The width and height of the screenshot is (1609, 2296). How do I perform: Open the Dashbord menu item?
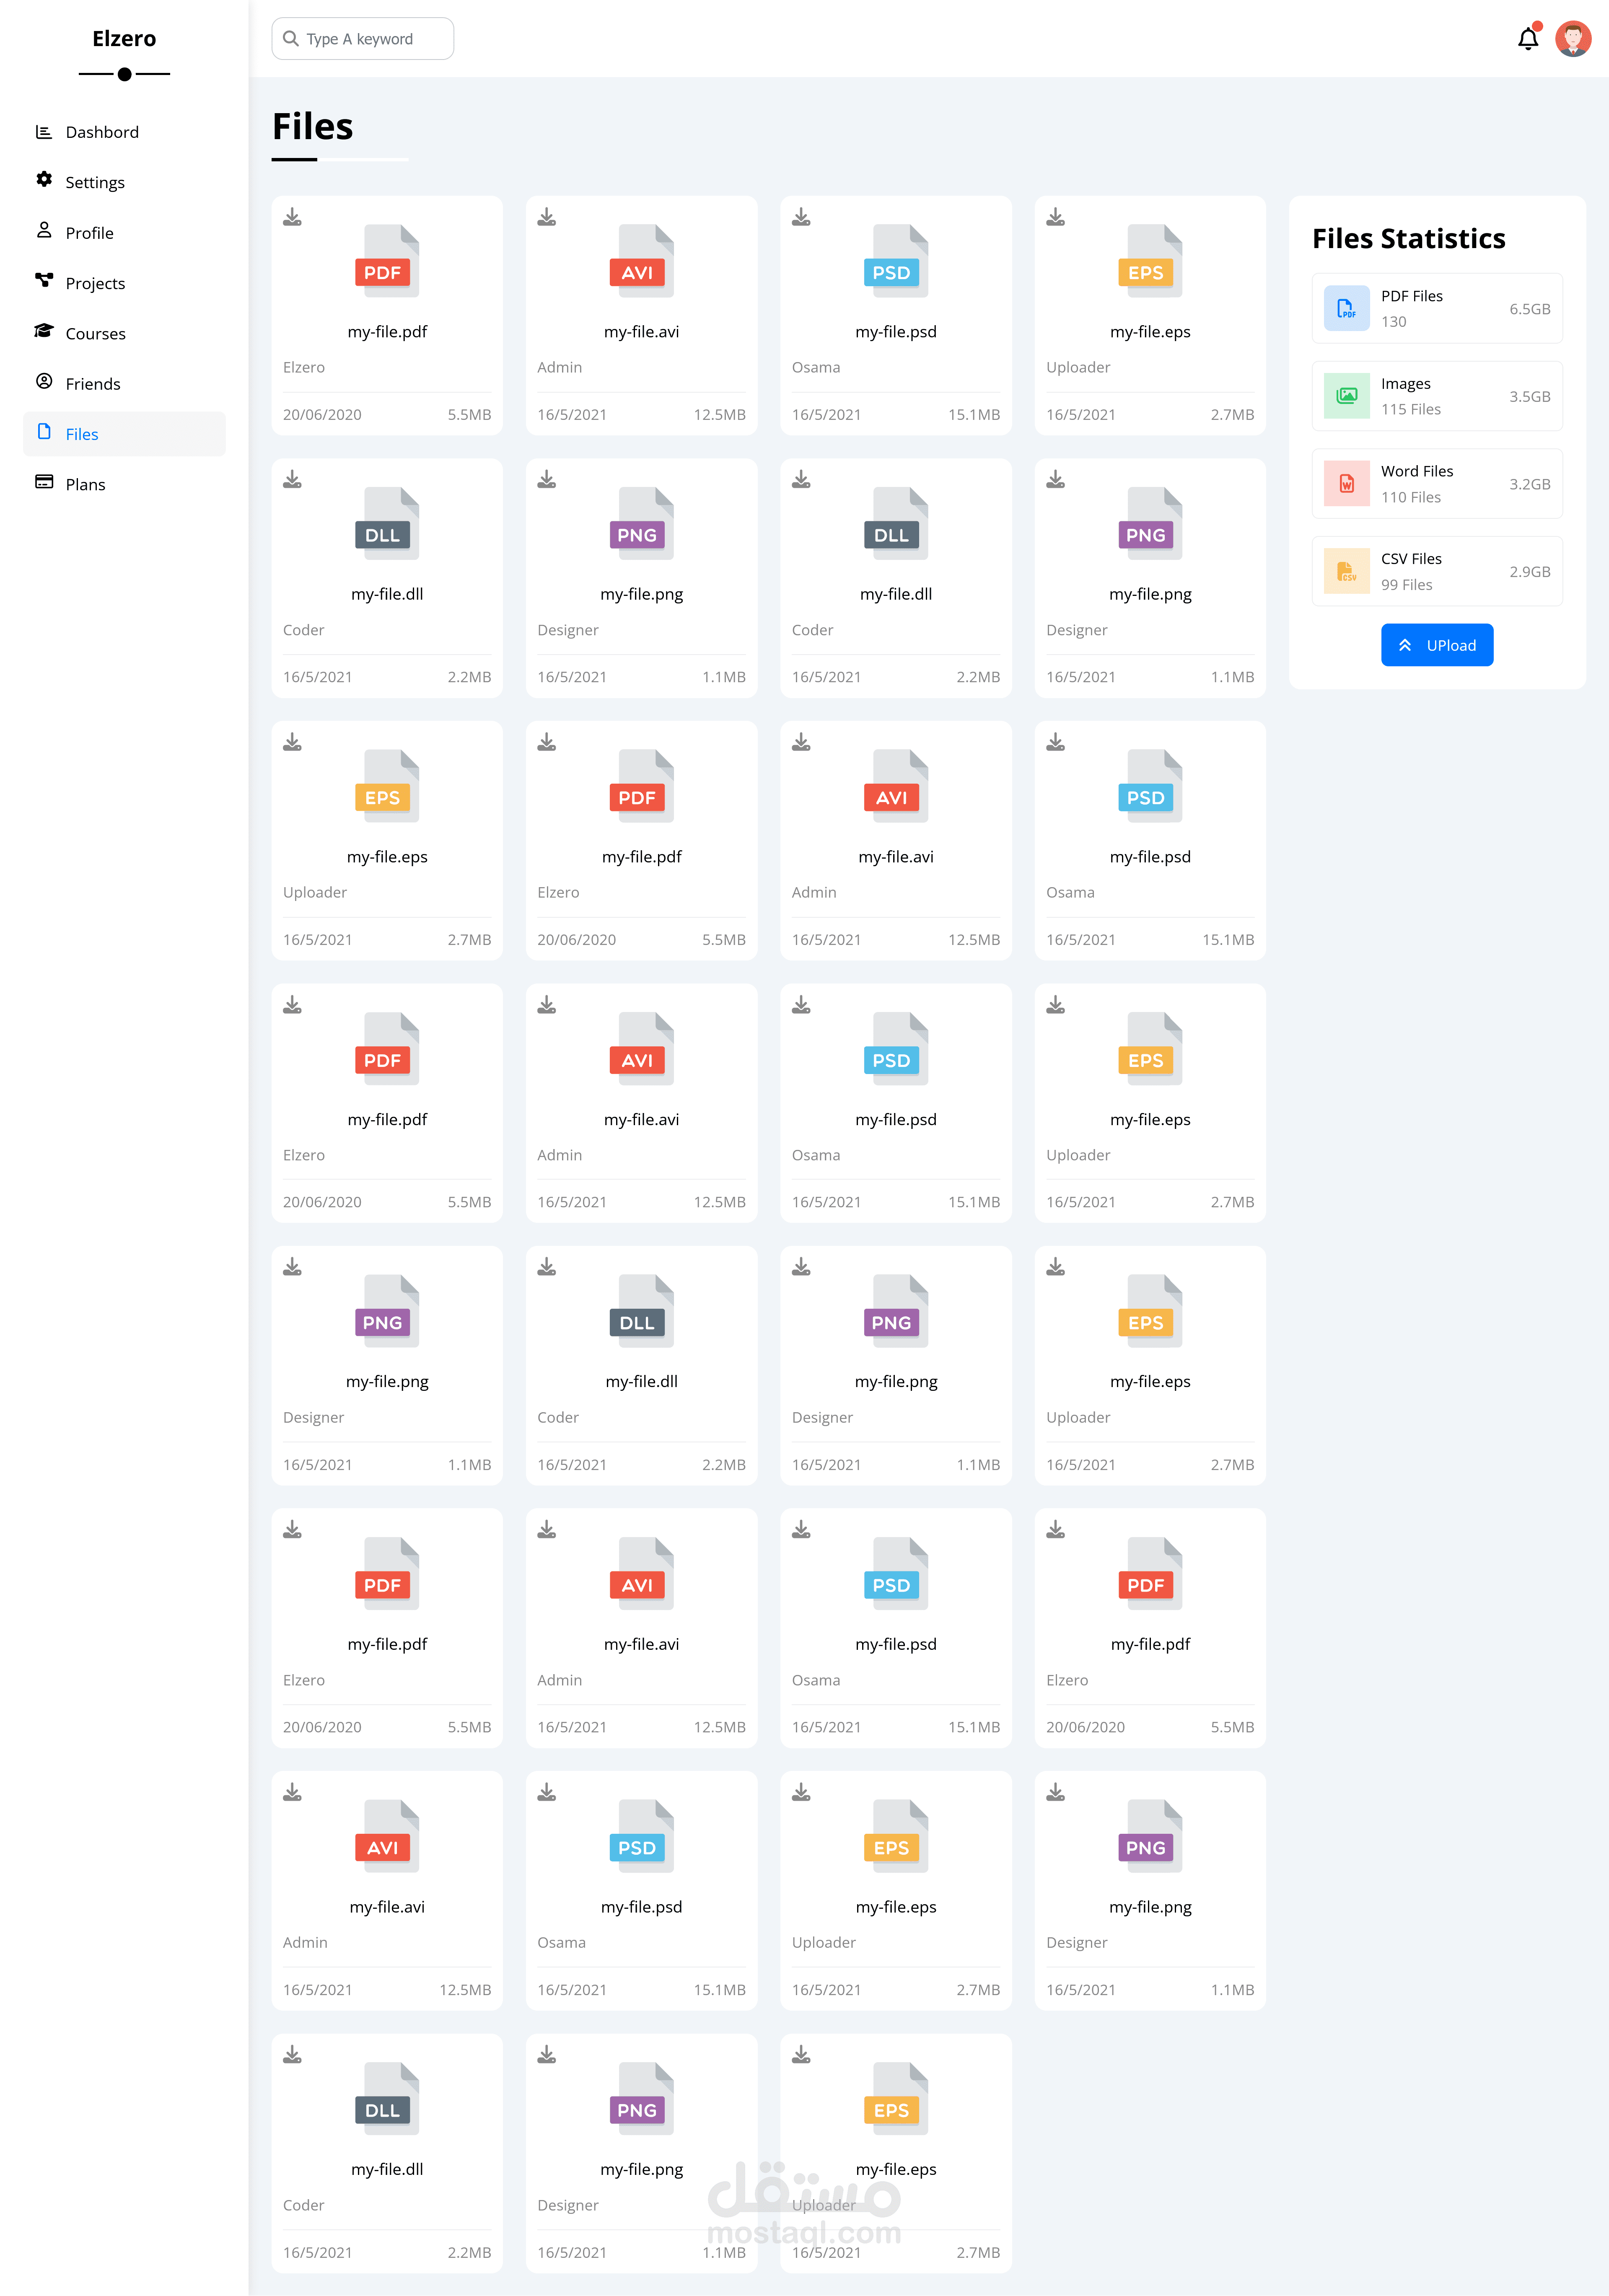click(101, 132)
